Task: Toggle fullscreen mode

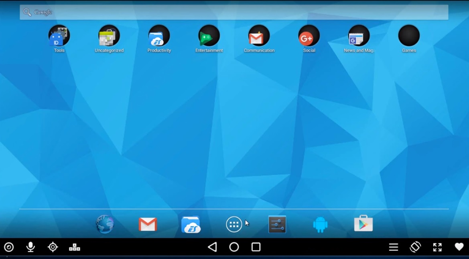Action: click(437, 247)
